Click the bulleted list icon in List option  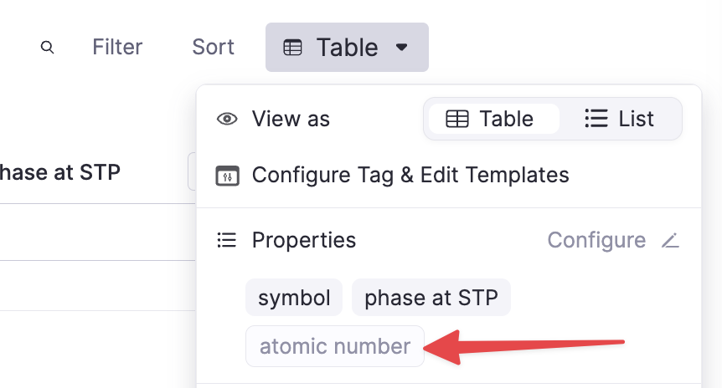[596, 119]
